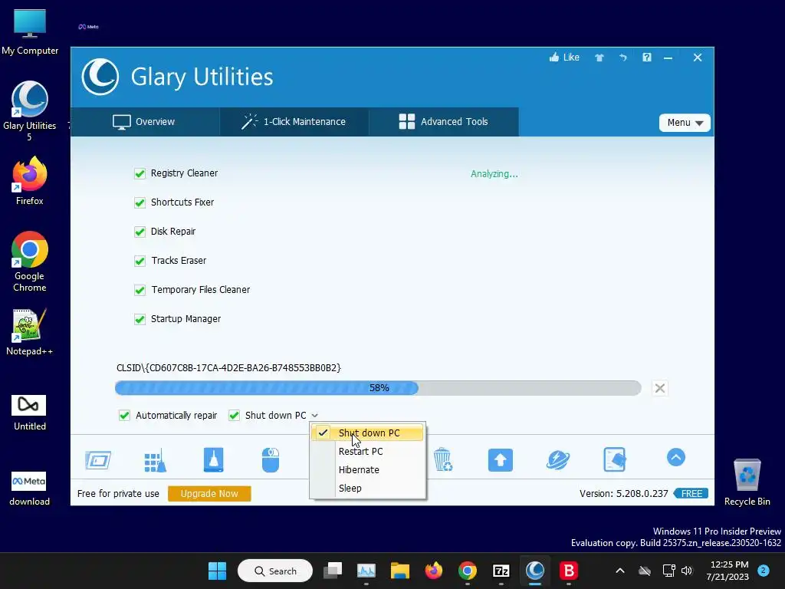Image resolution: width=785 pixels, height=589 pixels.
Task: Select Shut down PC in the popup menu
Action: pos(367,433)
